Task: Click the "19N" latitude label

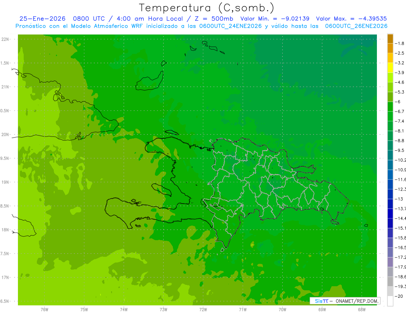Action: click(5, 182)
